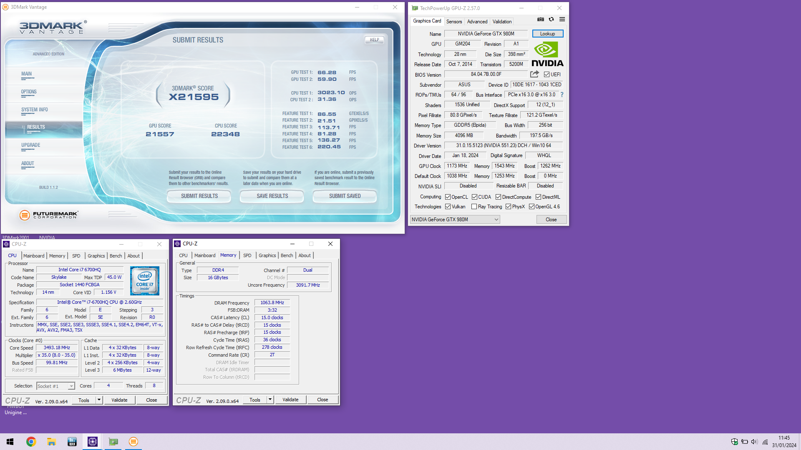Switch to the Sensors tab in GPU-Z

pos(454,22)
